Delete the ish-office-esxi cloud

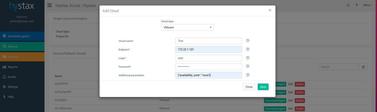point(300,109)
